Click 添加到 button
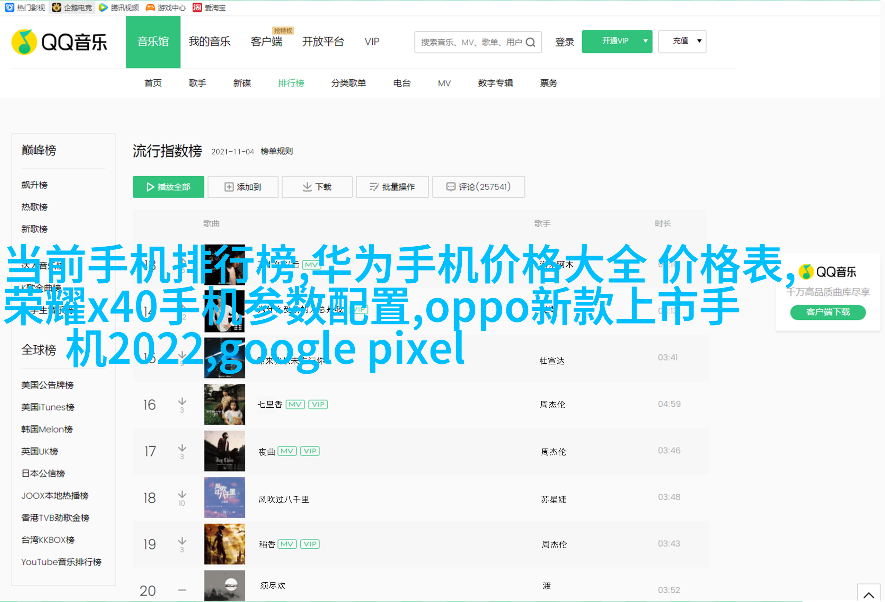 [243, 187]
